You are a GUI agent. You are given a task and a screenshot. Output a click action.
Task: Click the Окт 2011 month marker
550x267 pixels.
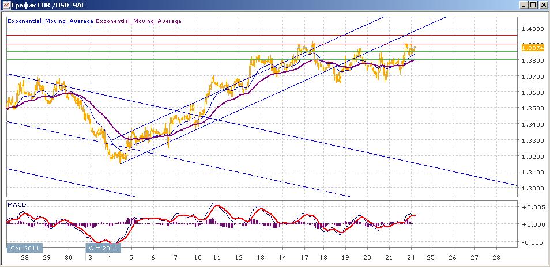[103, 248]
